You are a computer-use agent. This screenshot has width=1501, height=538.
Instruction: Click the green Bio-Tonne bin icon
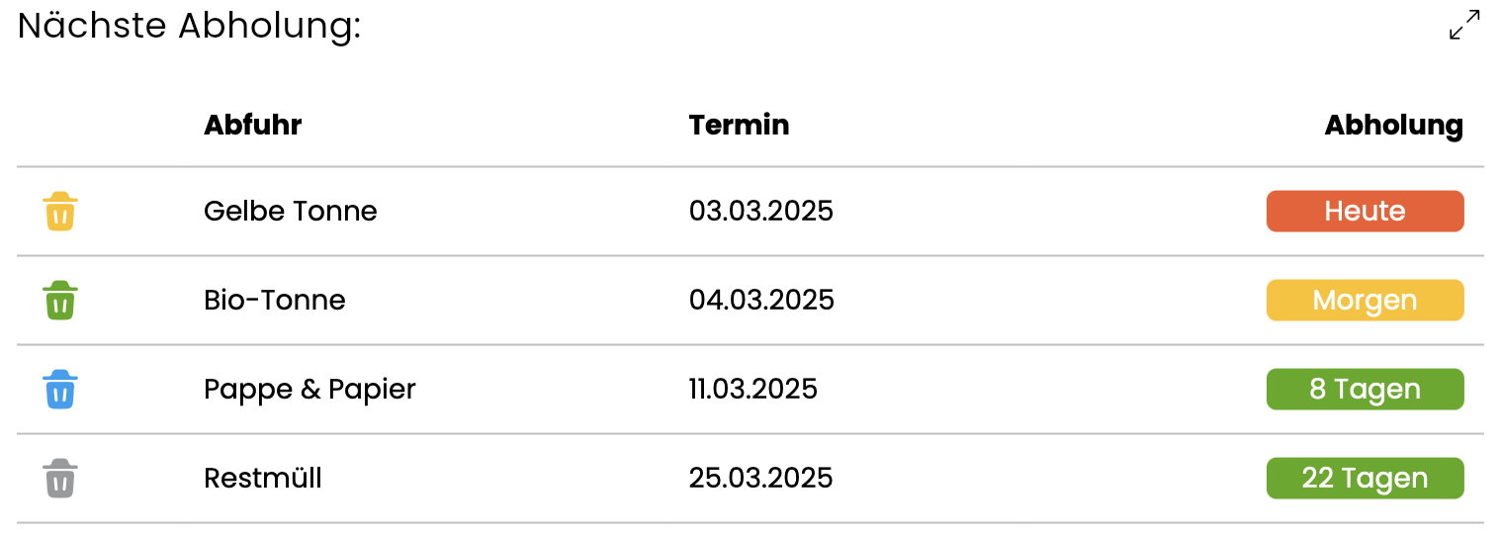pyautogui.click(x=60, y=301)
